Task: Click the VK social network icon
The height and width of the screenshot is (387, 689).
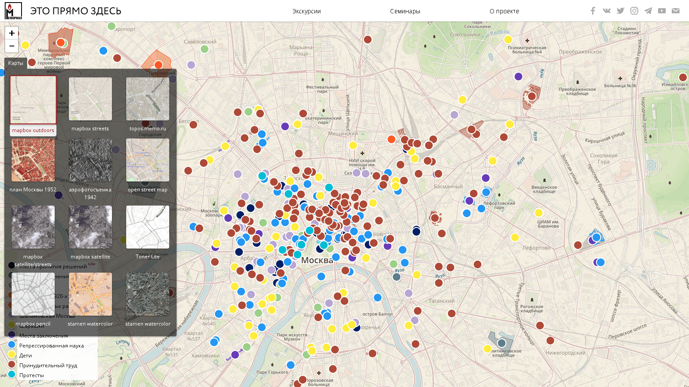Action: (607, 11)
